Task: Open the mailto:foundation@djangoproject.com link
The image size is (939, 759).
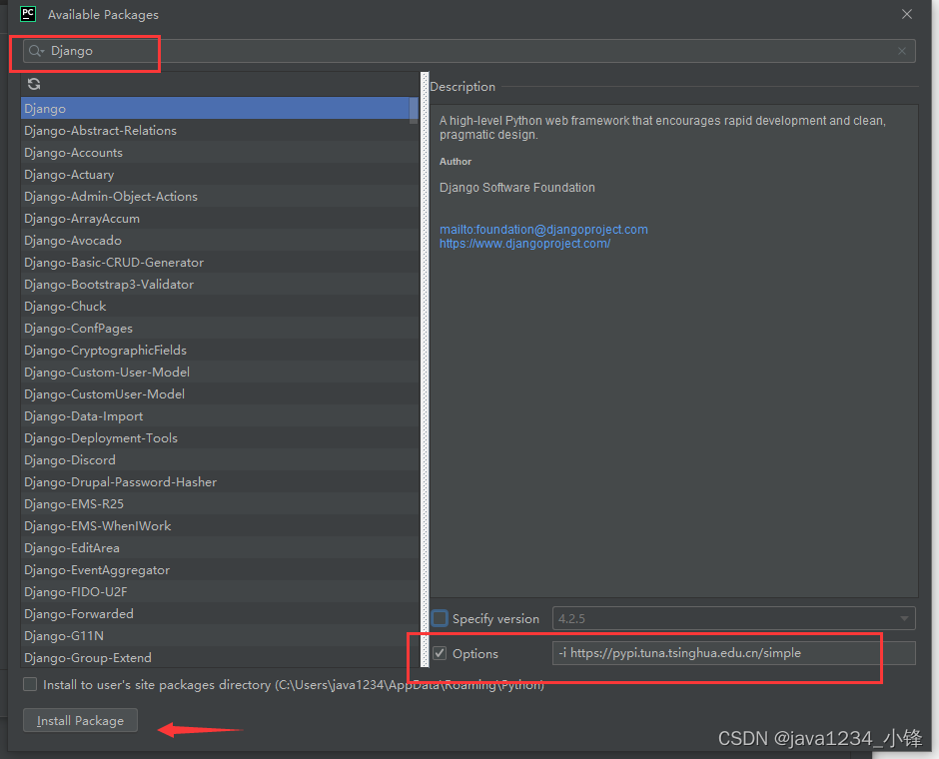Action: [543, 230]
